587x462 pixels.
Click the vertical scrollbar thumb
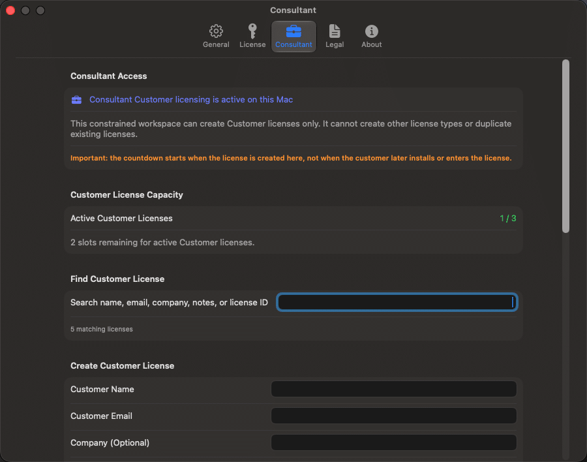click(565, 146)
